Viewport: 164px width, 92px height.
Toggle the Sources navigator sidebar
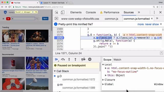[56, 18]
